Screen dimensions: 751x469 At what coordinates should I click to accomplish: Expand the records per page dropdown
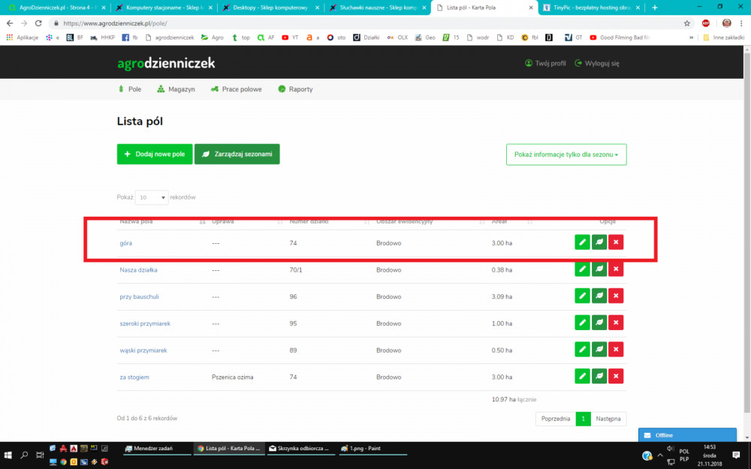point(152,197)
